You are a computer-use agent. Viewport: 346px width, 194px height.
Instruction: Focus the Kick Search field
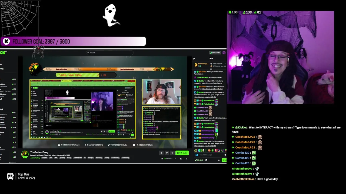[109, 53]
